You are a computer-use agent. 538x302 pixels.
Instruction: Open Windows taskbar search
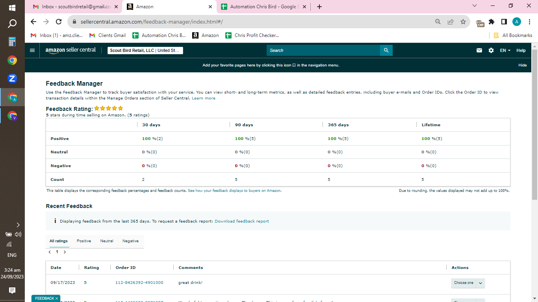point(12,24)
